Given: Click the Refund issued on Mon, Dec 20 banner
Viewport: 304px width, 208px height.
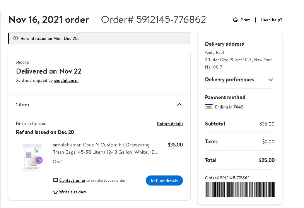Looking at the screenshot, I should click(x=99, y=38).
